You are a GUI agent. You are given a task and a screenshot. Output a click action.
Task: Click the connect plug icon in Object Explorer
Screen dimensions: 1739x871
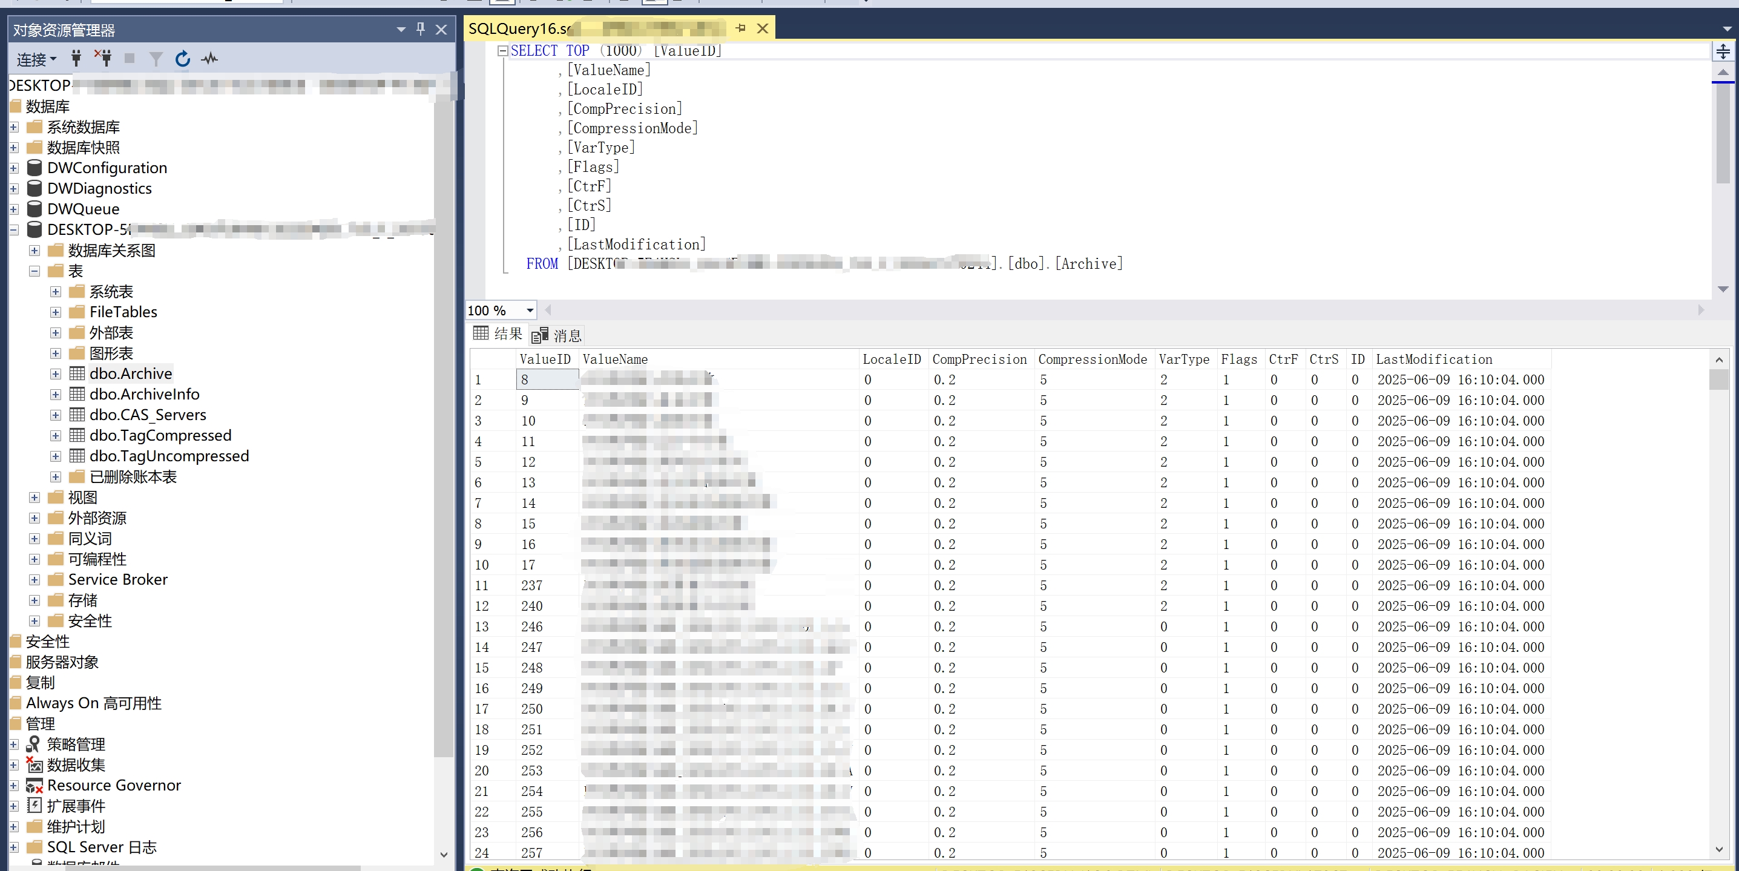(76, 59)
